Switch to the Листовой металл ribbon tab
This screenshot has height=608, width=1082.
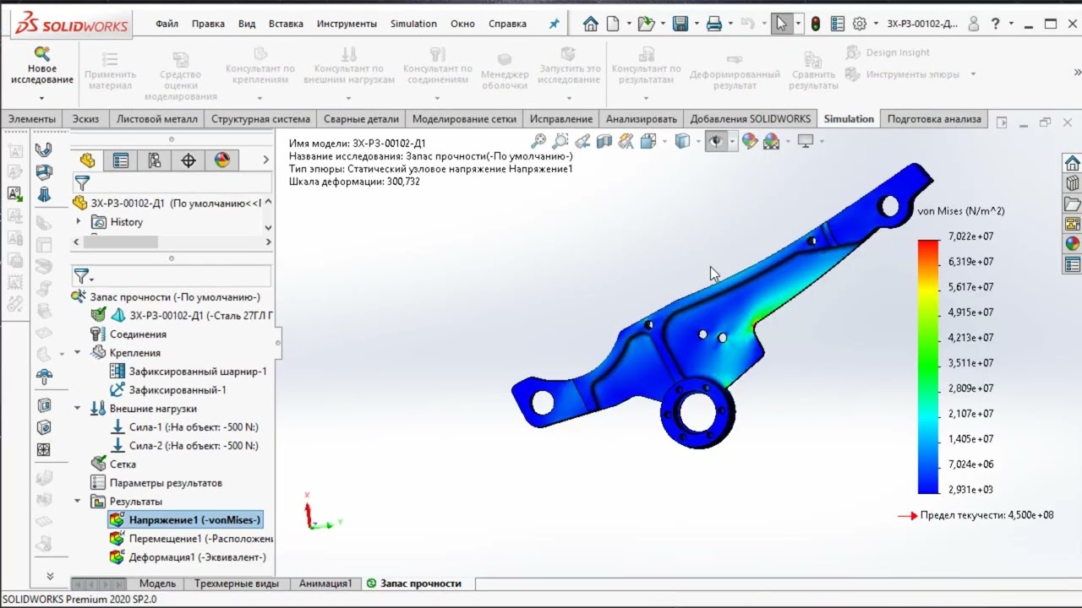(157, 119)
